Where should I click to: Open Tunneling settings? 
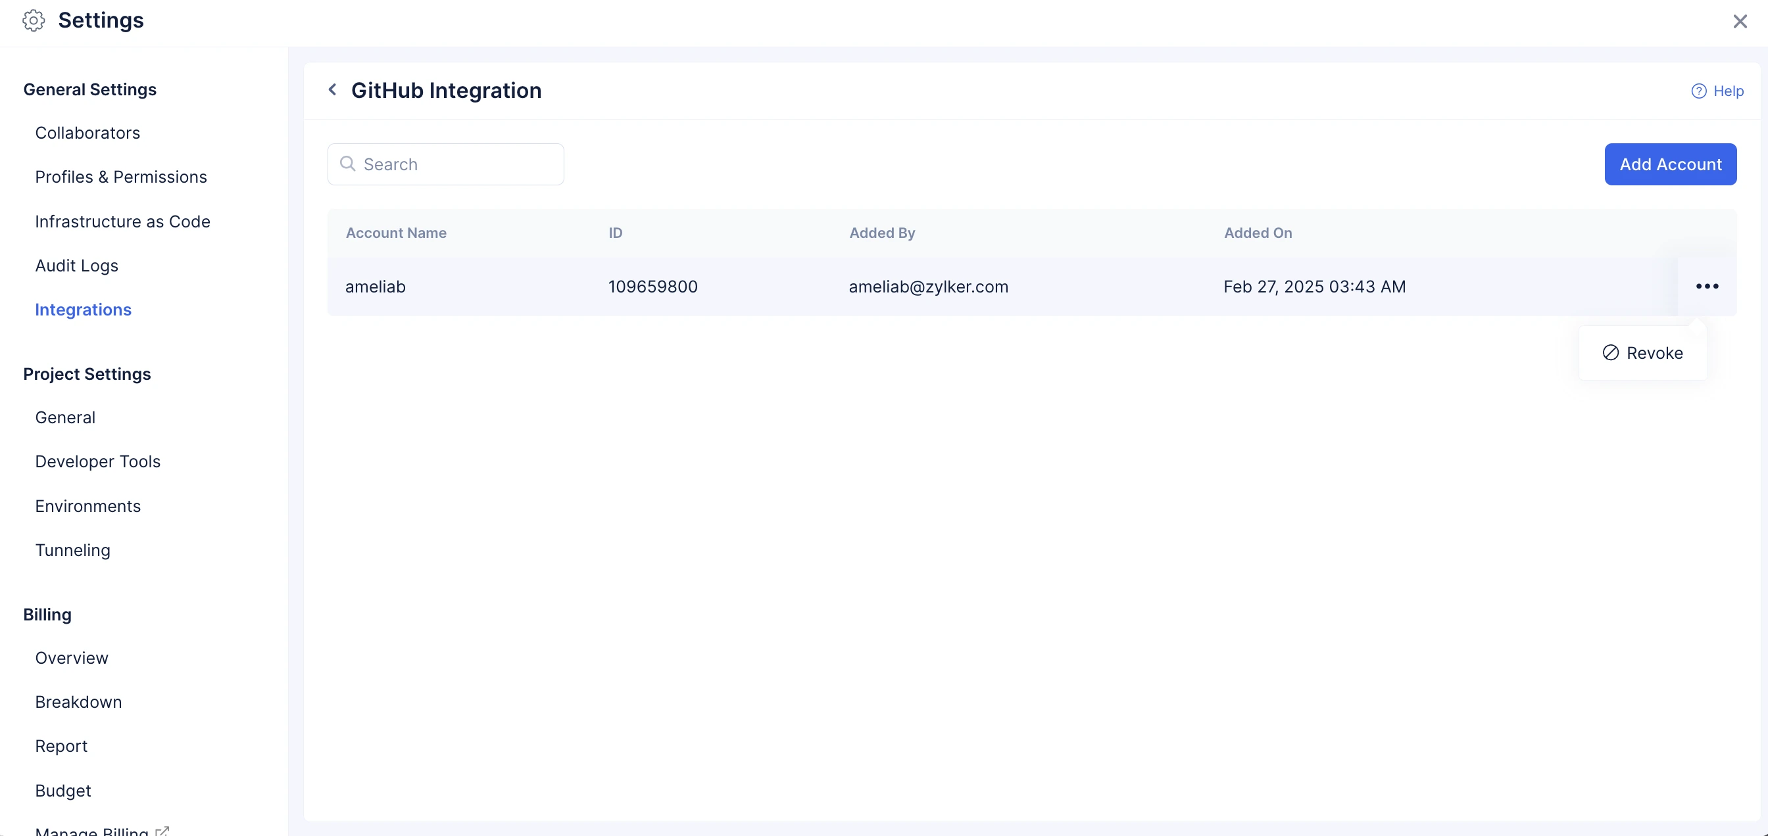point(73,550)
